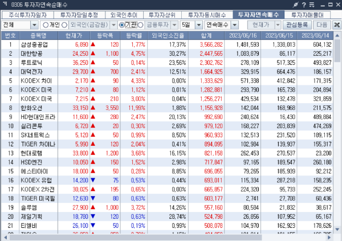Click the tools icon next to 다음
This screenshot has height=241, width=342.
(x=337, y=25)
